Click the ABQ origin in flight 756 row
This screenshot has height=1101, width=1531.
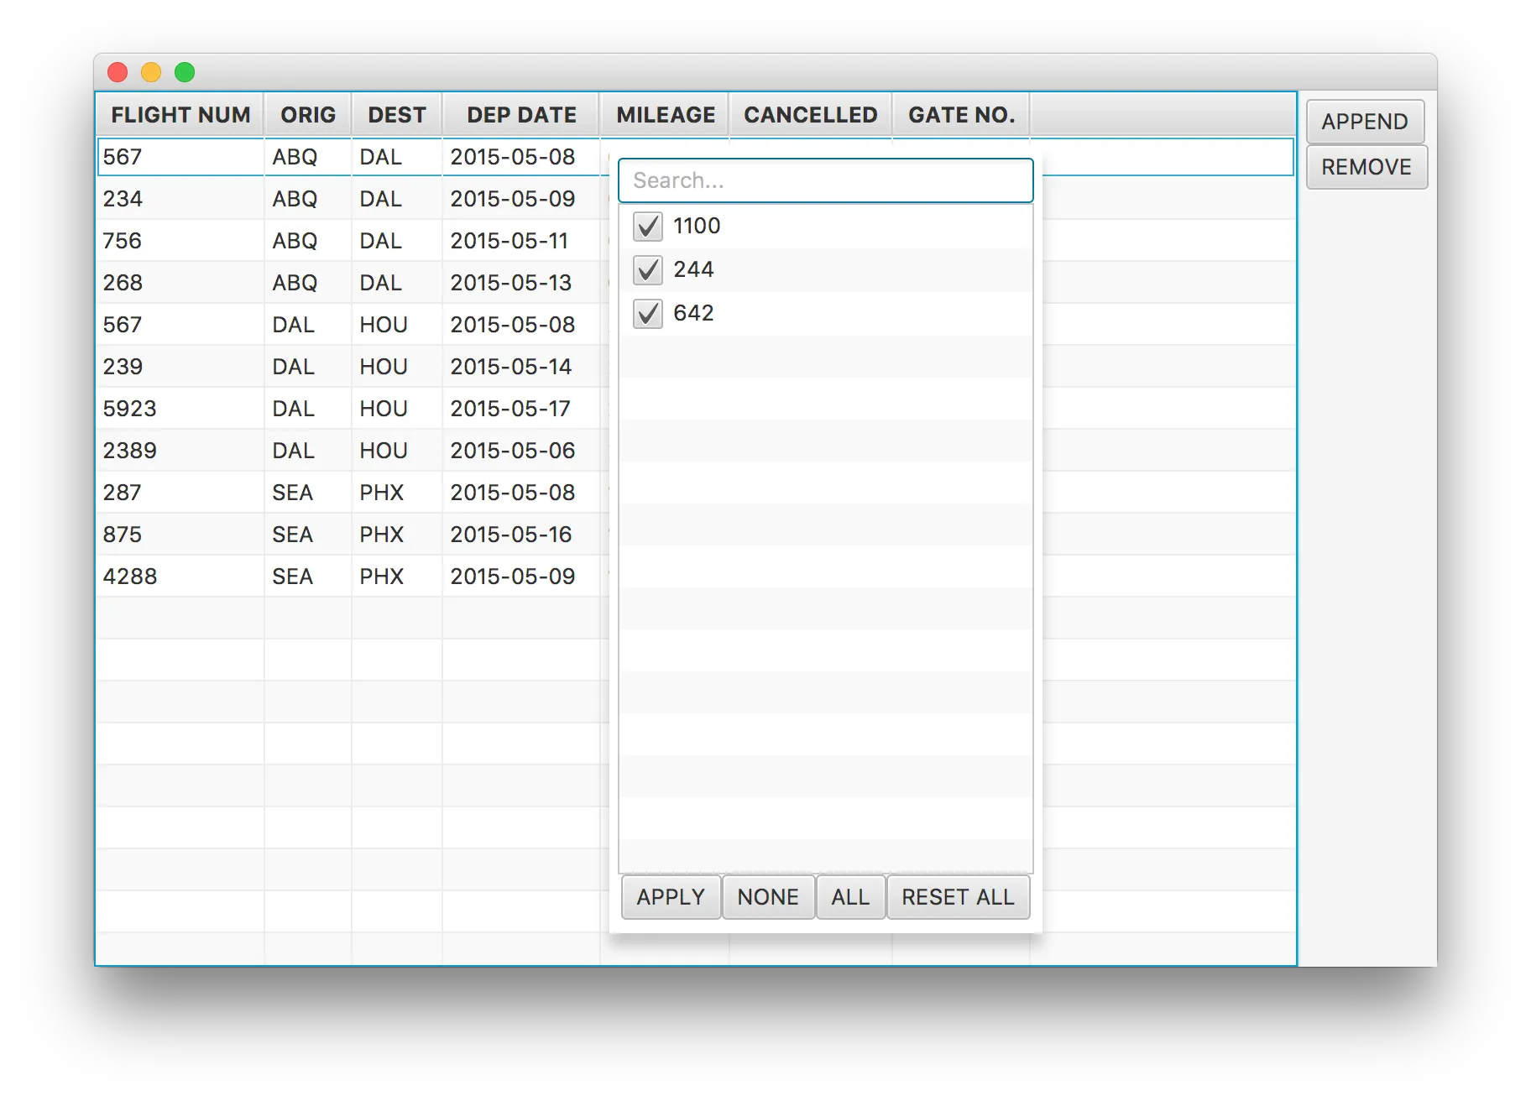[308, 241]
